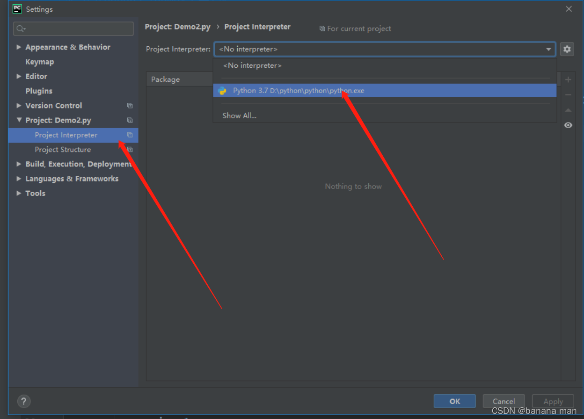This screenshot has height=419, width=584.
Task: Click the Tools label in sidebar
Action: tap(35, 193)
